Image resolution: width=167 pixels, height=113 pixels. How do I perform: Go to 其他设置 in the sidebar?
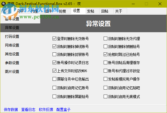20,54
